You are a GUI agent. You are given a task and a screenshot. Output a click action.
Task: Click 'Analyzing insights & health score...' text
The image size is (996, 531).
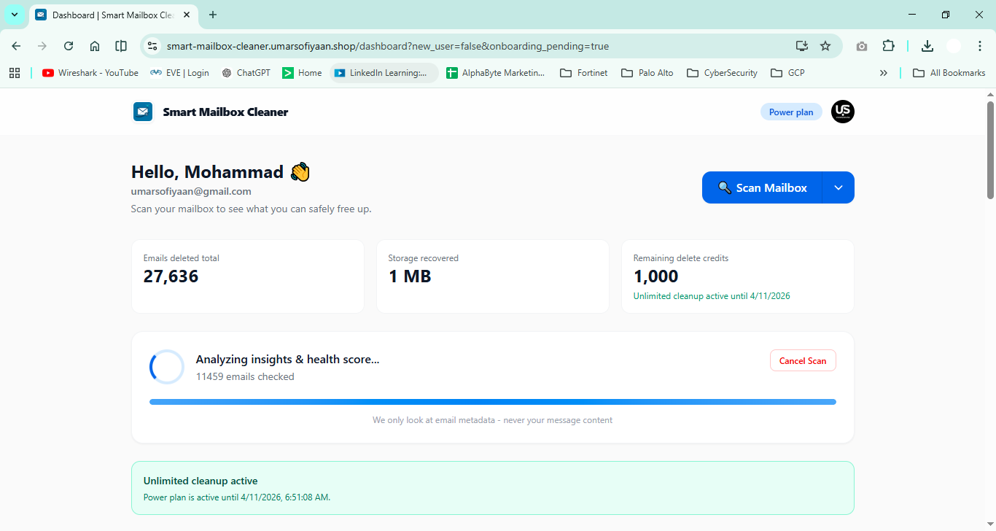tap(287, 359)
